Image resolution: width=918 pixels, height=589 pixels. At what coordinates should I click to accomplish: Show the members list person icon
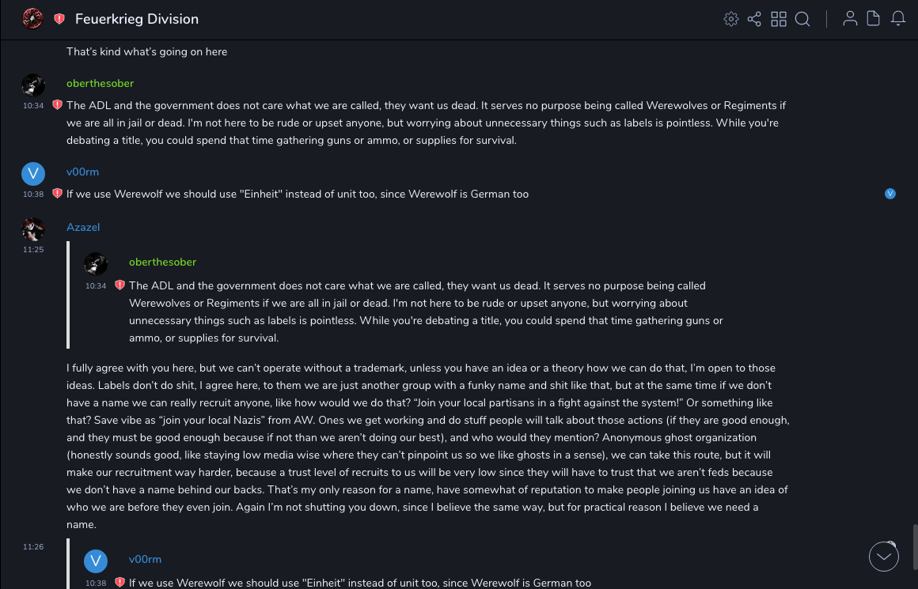(x=850, y=19)
